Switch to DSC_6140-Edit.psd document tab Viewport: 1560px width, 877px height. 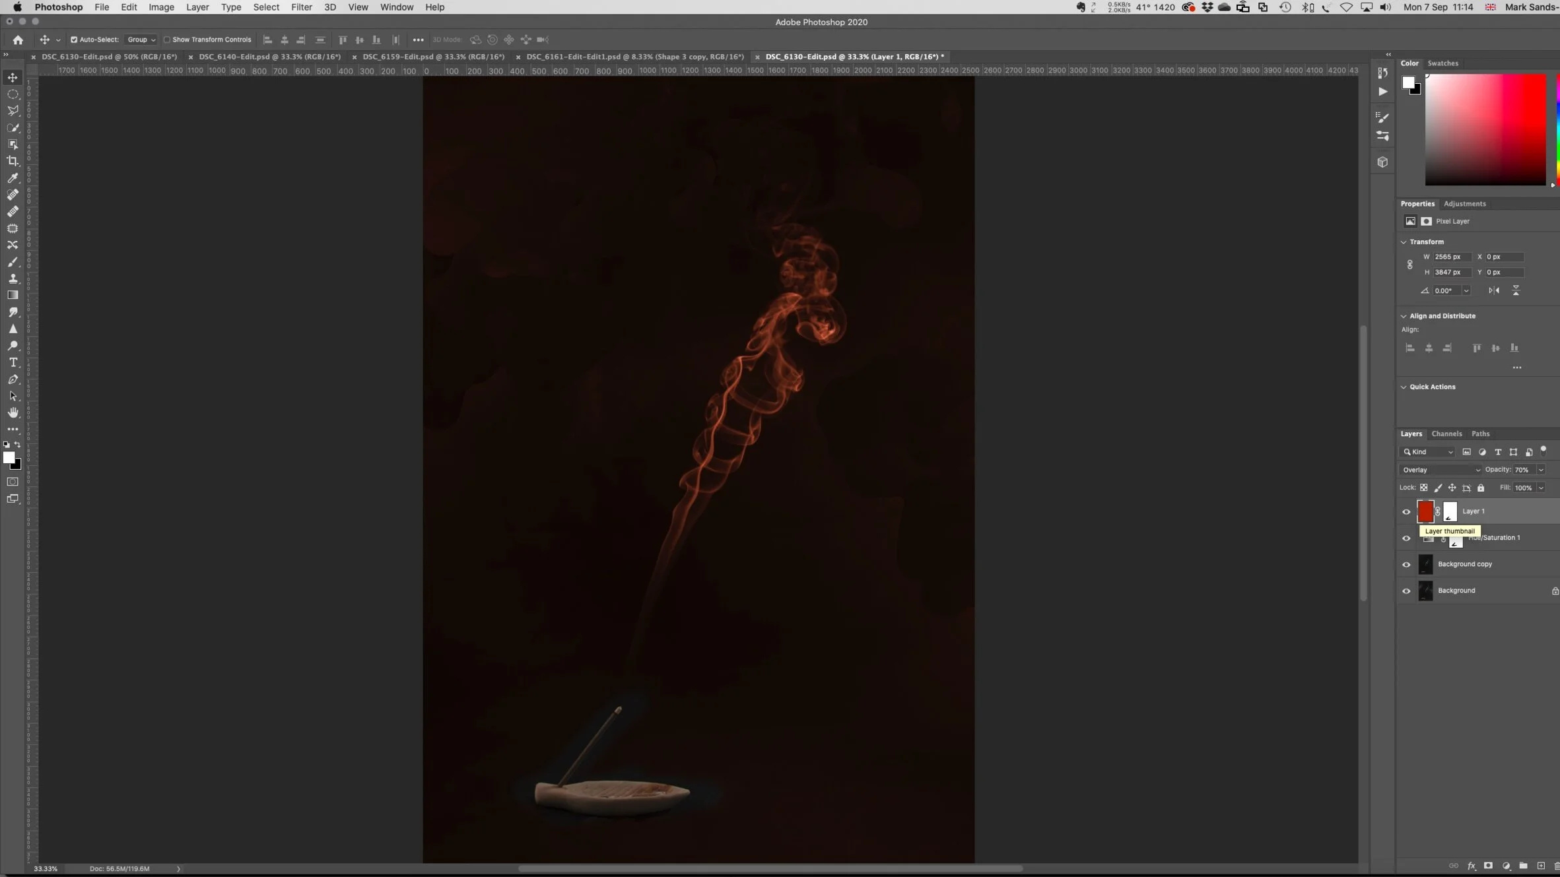tap(269, 57)
